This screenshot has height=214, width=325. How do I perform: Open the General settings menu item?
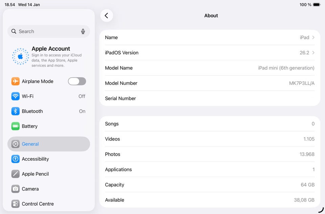[49, 144]
